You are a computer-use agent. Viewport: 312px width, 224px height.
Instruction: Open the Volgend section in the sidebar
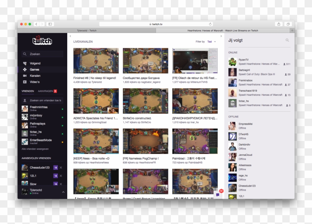[35, 63]
